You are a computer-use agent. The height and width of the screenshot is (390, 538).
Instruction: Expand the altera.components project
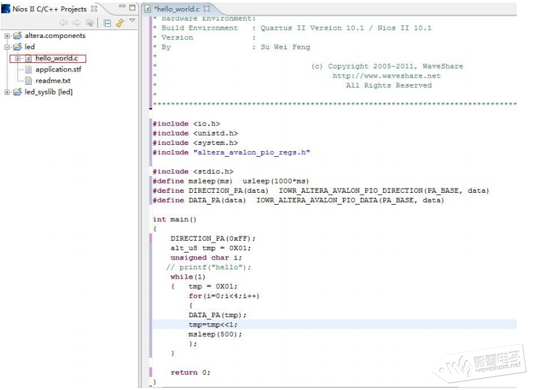coord(7,36)
